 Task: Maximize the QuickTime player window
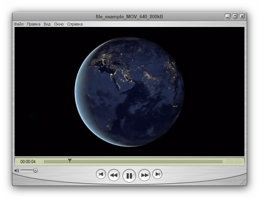(235, 17)
